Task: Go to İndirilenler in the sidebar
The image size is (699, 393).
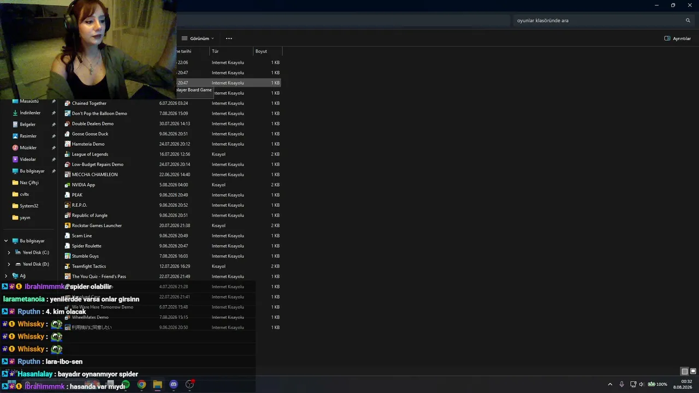Action: 30,113
